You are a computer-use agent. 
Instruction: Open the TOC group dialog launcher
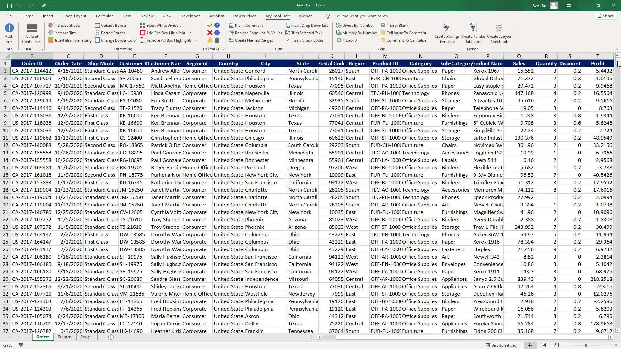click(42, 49)
